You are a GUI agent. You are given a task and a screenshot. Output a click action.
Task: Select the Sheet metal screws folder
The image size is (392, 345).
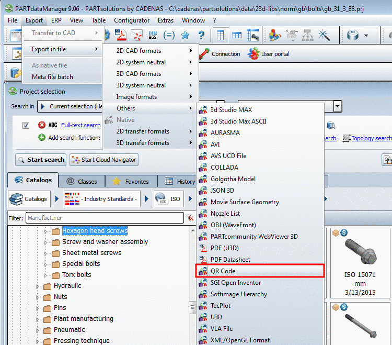pyautogui.click(x=92, y=253)
